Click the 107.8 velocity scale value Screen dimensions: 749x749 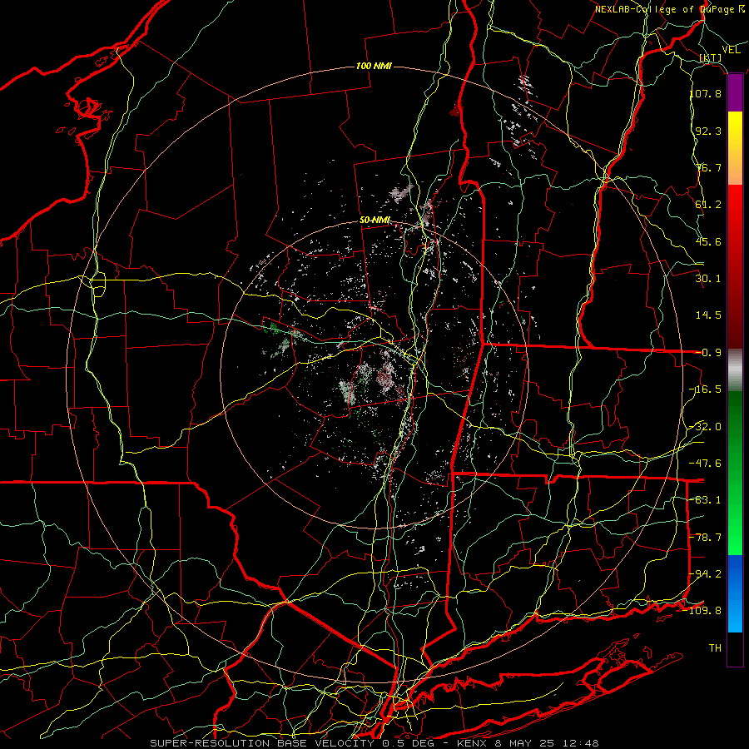click(x=706, y=93)
